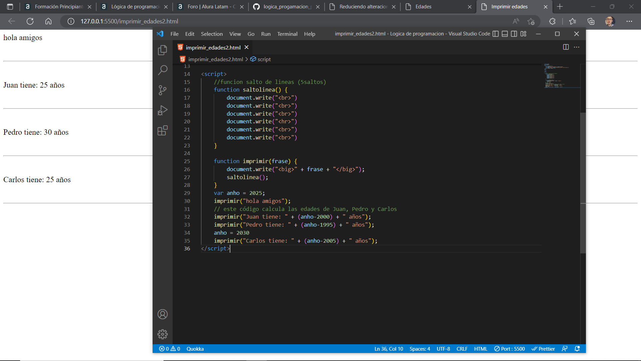641x361 pixels.
Task: Open the Manage gear menu in VS Code
Action: (163, 334)
